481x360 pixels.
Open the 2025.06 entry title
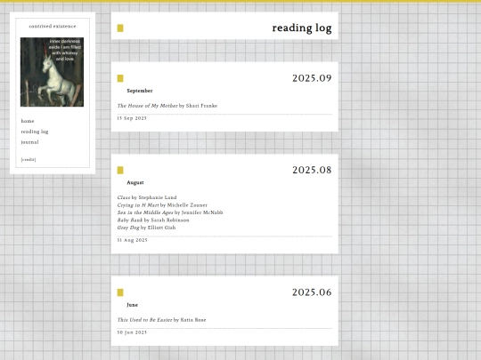(312, 292)
